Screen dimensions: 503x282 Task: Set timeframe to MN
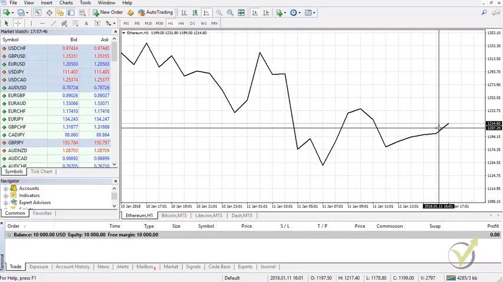[x=214, y=23]
